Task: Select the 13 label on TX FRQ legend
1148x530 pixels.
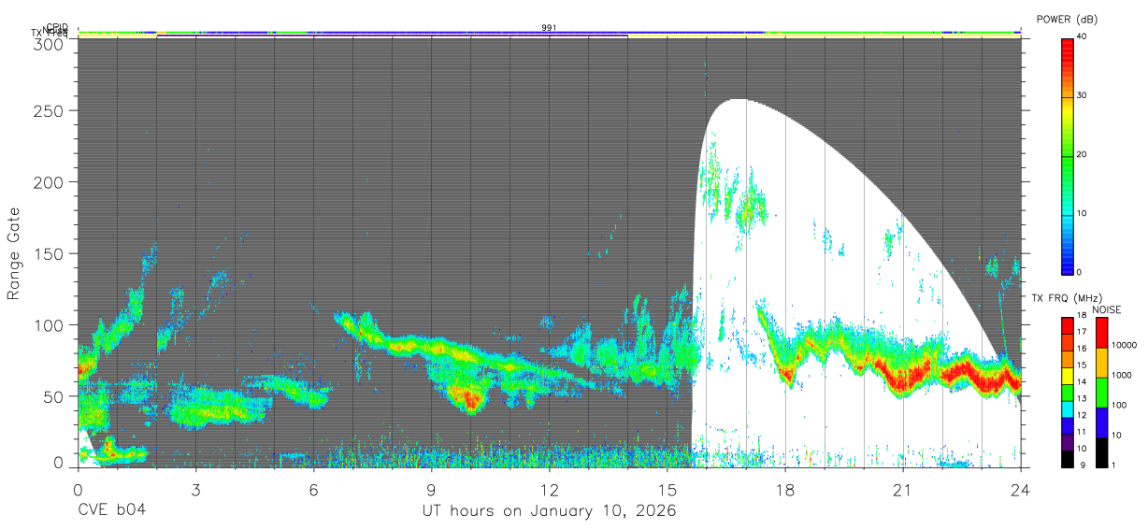Action: tap(1083, 398)
